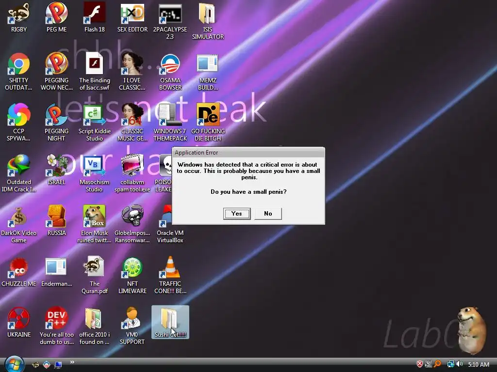Open the network connection tray icon

[450, 364]
